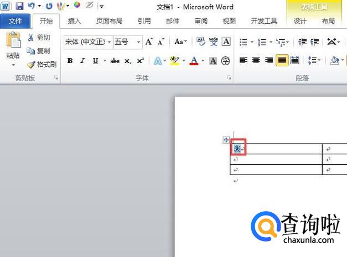Switch to the Home (开始) tab
Image resolution: width=347 pixels, height=257 pixels.
point(46,21)
